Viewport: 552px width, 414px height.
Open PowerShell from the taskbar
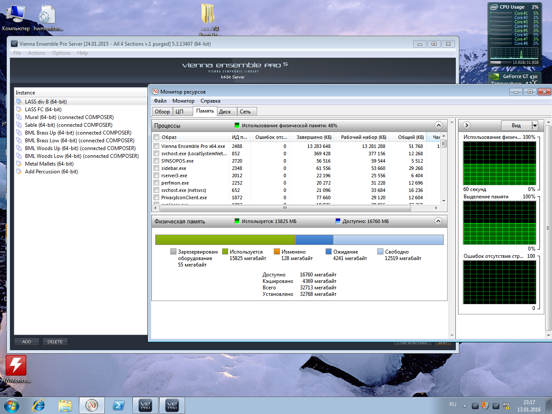click(x=119, y=405)
